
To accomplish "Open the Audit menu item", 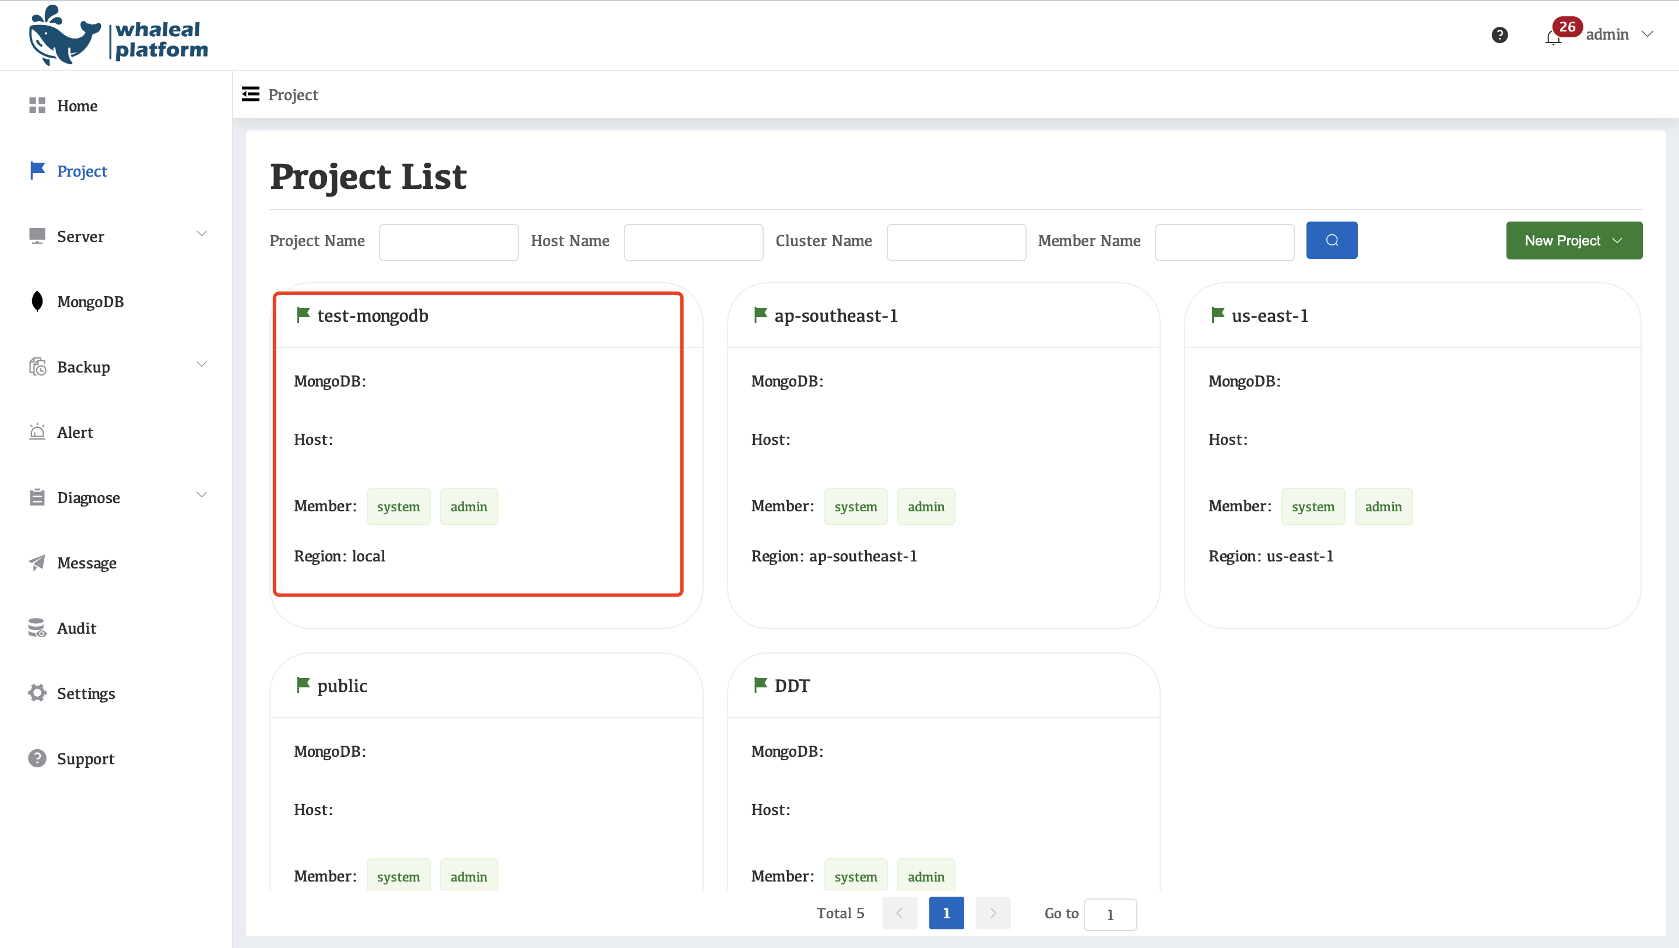I will coord(76,628).
